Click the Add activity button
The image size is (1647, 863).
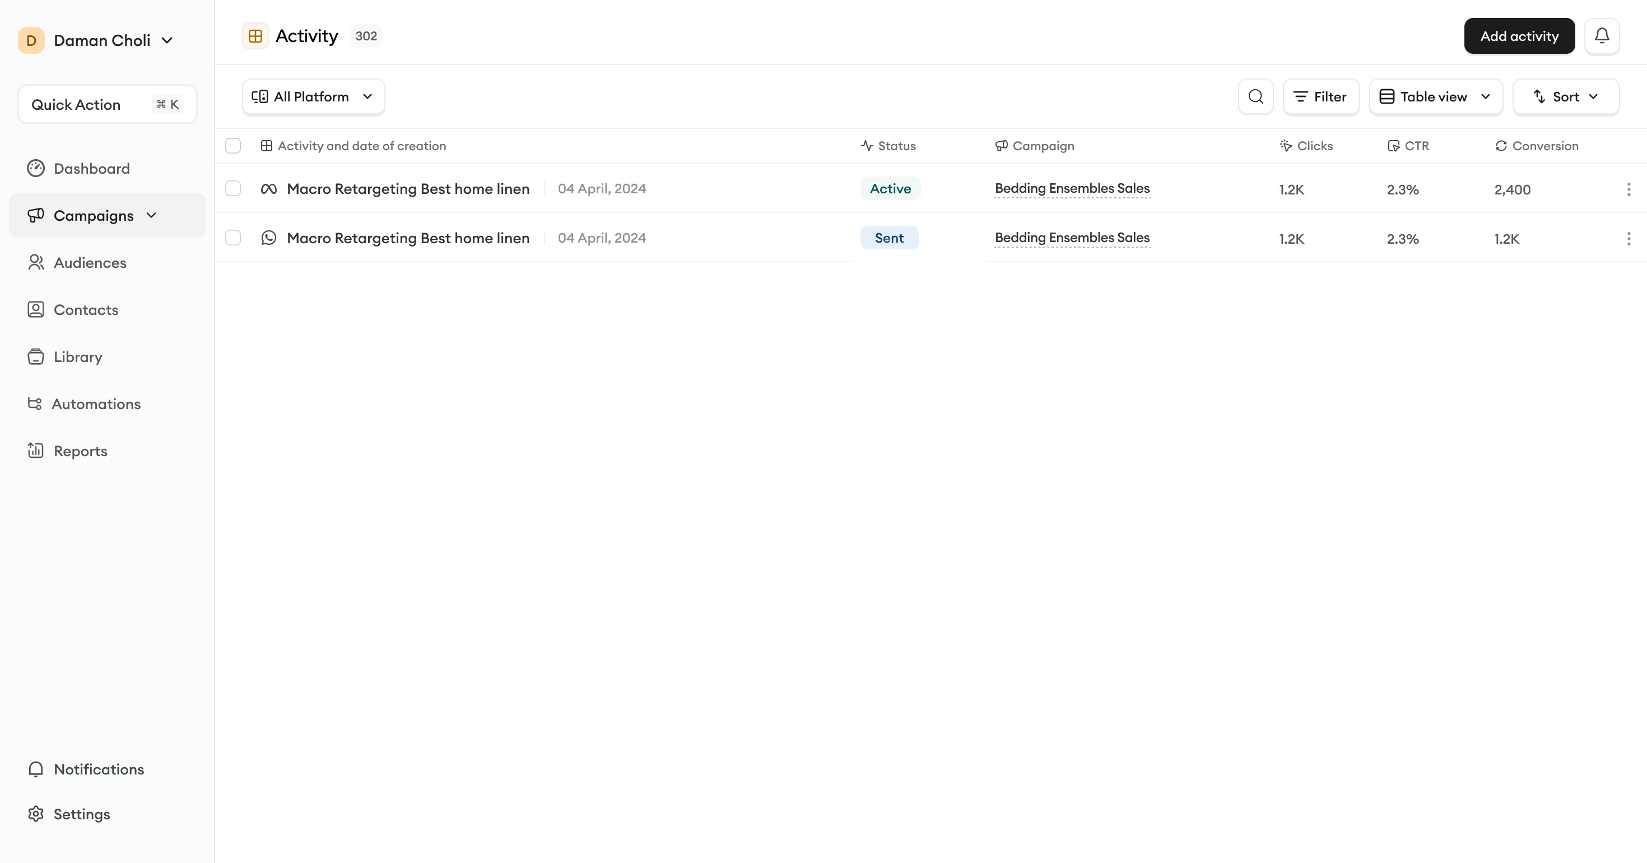[x=1519, y=36]
